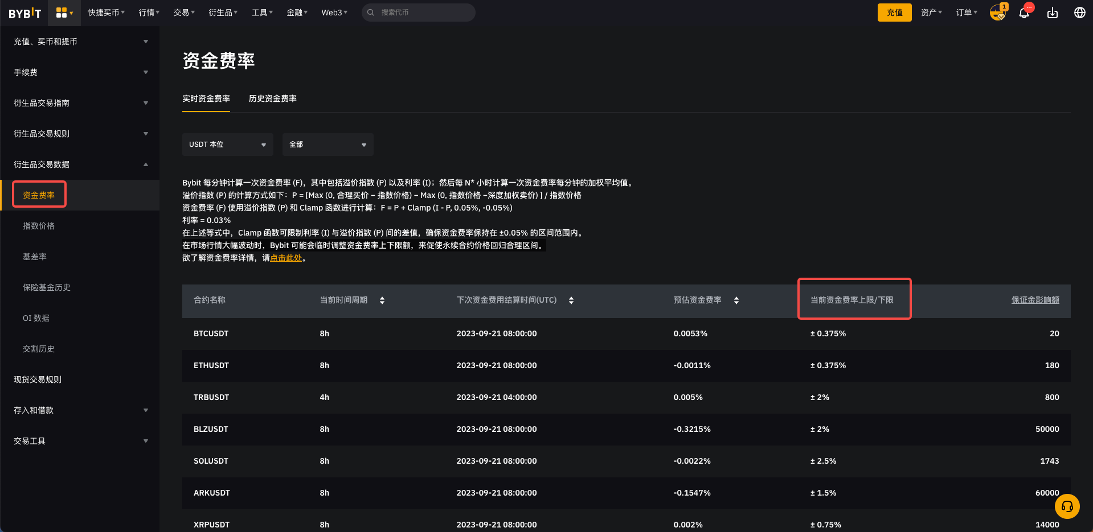1093x532 pixels.
Task: Click the 充值 deposit button
Action: pos(894,13)
